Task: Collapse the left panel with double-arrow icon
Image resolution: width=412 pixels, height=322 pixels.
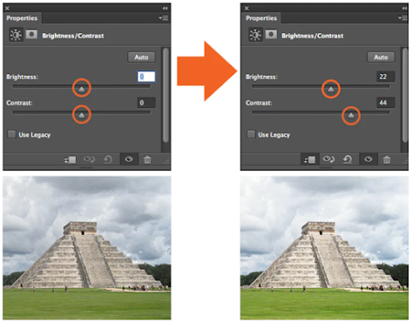Action: click(165, 8)
